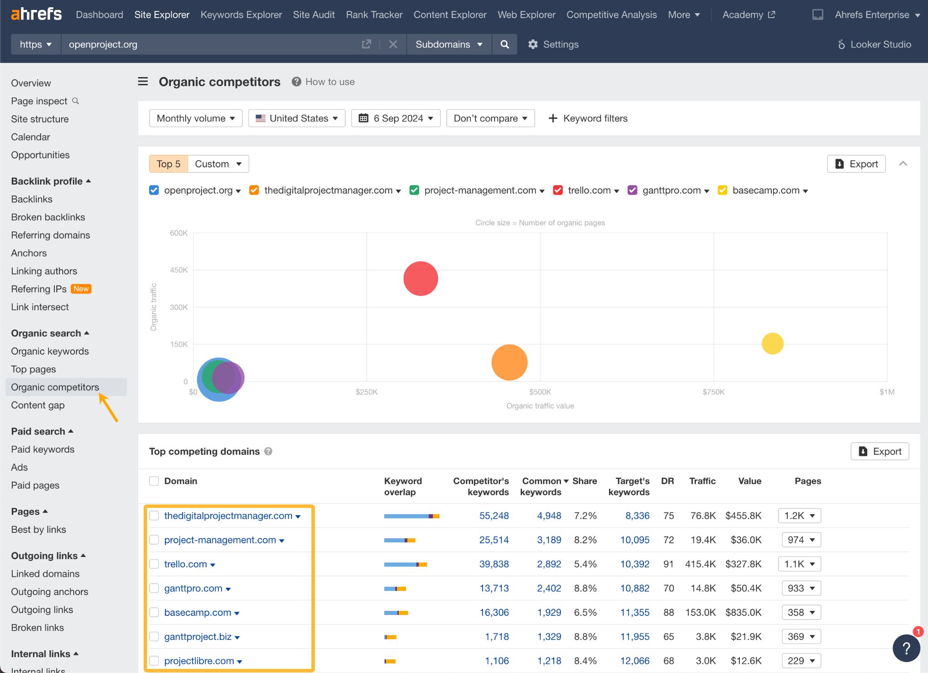928x673 pixels.
Task: Clear the target domain using the X icon
Action: [x=393, y=44]
